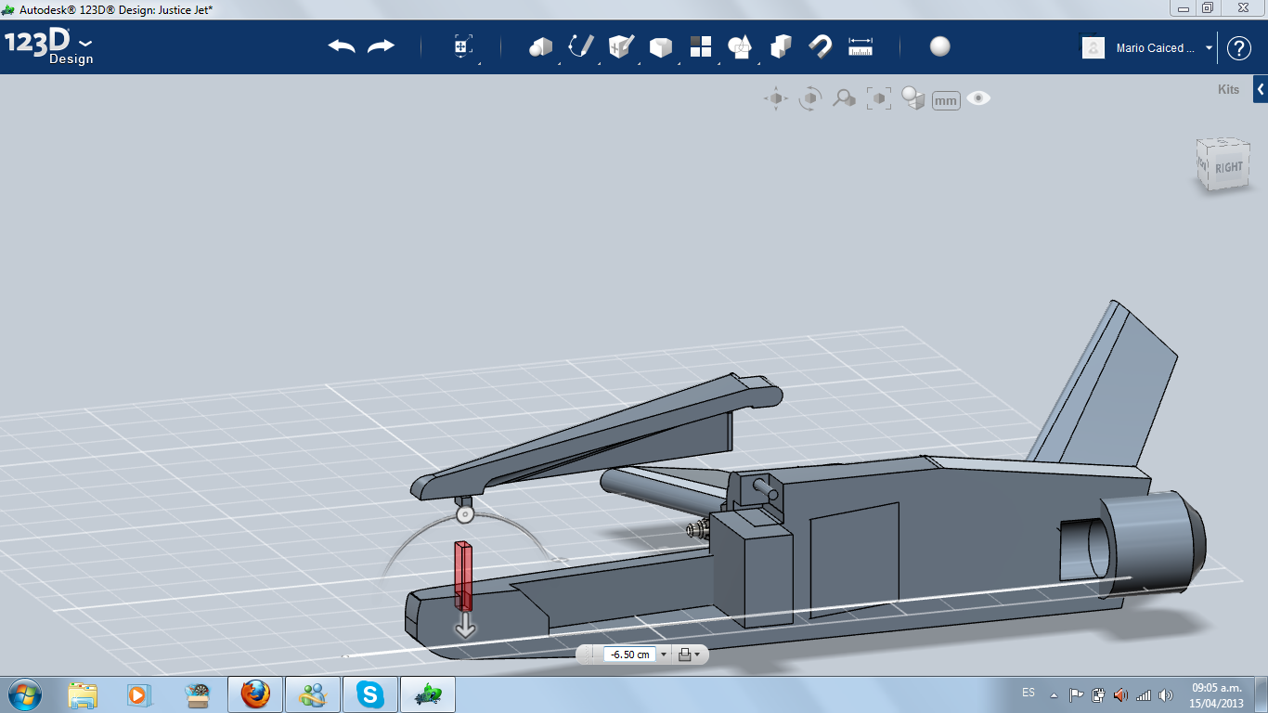Image resolution: width=1268 pixels, height=713 pixels.
Task: Show hidden system tray icons
Action: click(x=1054, y=694)
